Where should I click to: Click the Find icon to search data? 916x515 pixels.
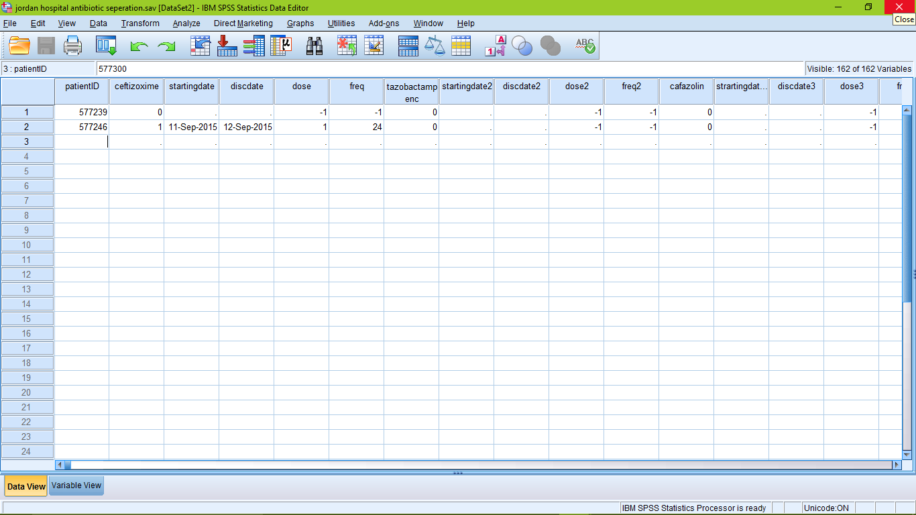314,46
